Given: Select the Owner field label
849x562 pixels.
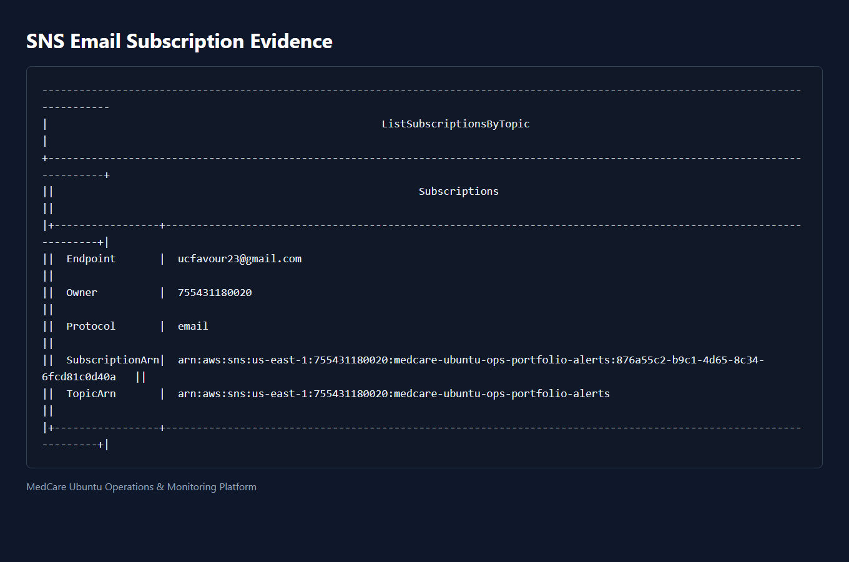Looking at the screenshot, I should tap(82, 292).
